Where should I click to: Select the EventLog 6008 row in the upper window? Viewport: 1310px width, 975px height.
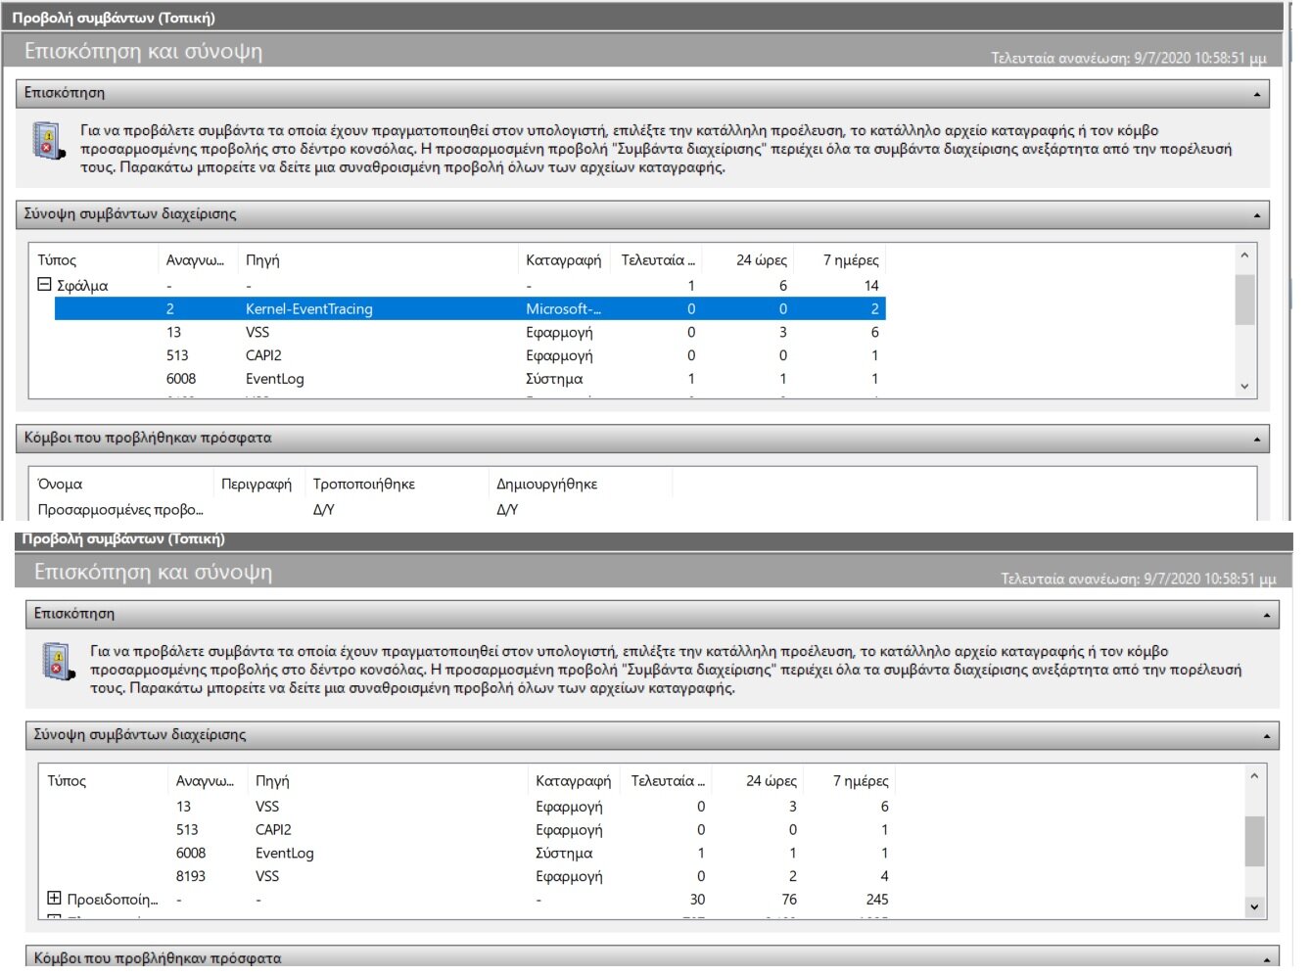470,379
